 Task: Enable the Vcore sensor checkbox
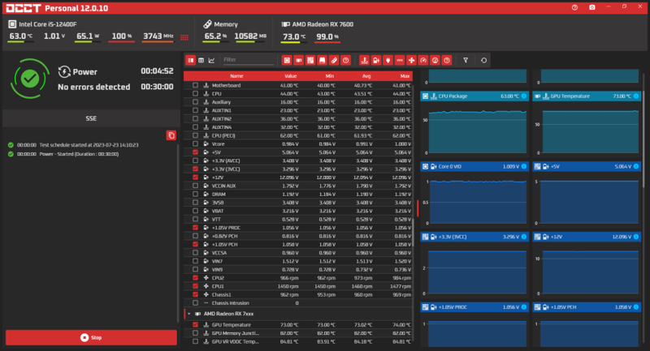[x=195, y=143]
